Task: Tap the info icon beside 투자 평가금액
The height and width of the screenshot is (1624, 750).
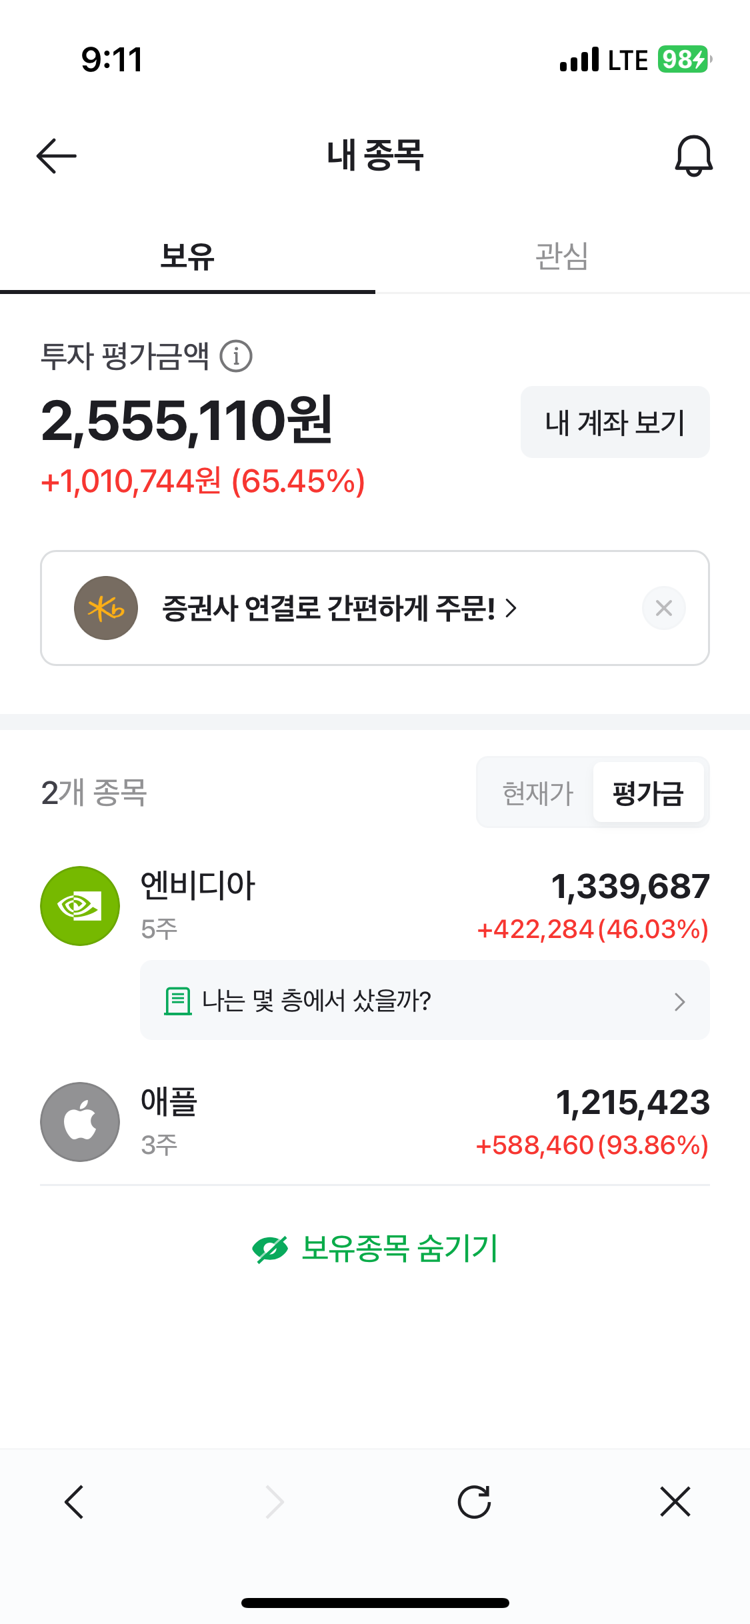Action: click(236, 356)
